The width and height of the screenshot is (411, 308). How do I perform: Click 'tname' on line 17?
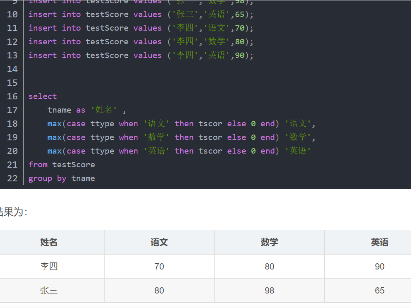tap(59, 110)
